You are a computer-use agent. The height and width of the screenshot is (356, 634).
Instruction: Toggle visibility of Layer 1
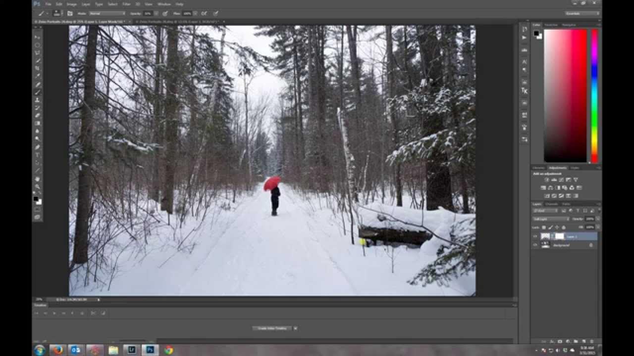click(x=535, y=236)
